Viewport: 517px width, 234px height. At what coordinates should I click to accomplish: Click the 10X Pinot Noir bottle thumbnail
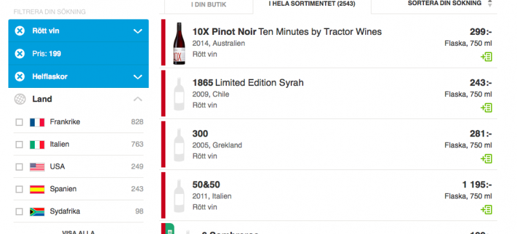(179, 43)
